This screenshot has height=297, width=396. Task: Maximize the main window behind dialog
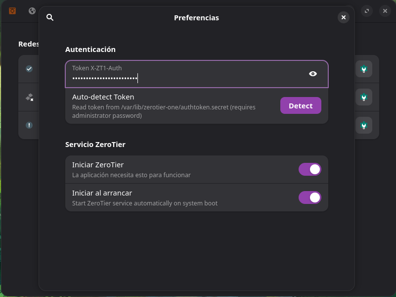367,11
